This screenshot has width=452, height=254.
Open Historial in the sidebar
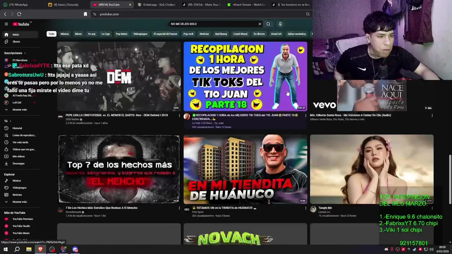[20, 128]
